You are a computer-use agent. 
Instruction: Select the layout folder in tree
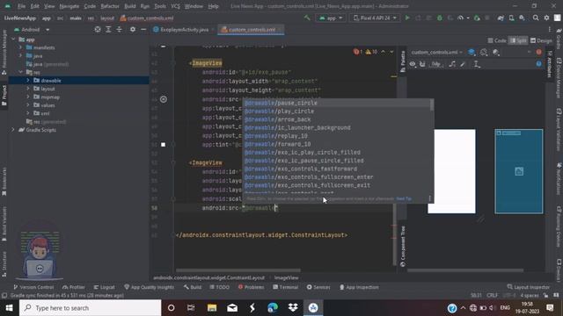click(48, 89)
